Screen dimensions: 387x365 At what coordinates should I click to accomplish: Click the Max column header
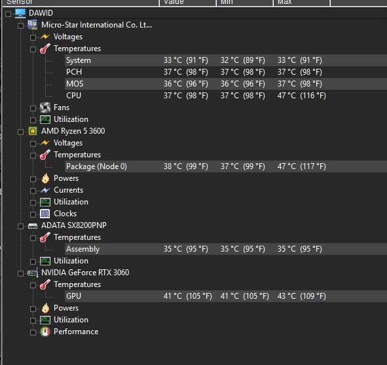click(x=302, y=3)
